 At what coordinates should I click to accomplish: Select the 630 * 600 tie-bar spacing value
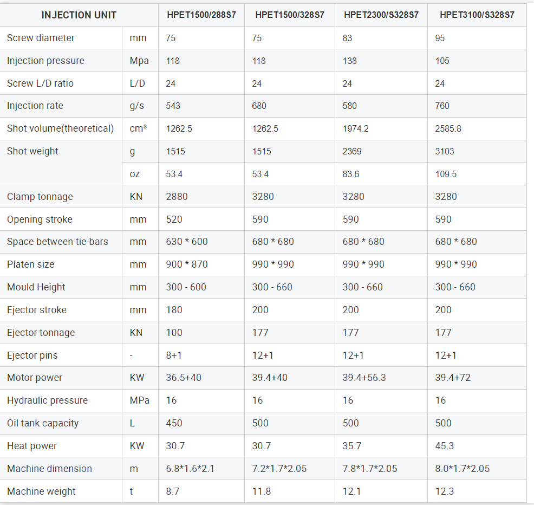pyautogui.click(x=187, y=242)
